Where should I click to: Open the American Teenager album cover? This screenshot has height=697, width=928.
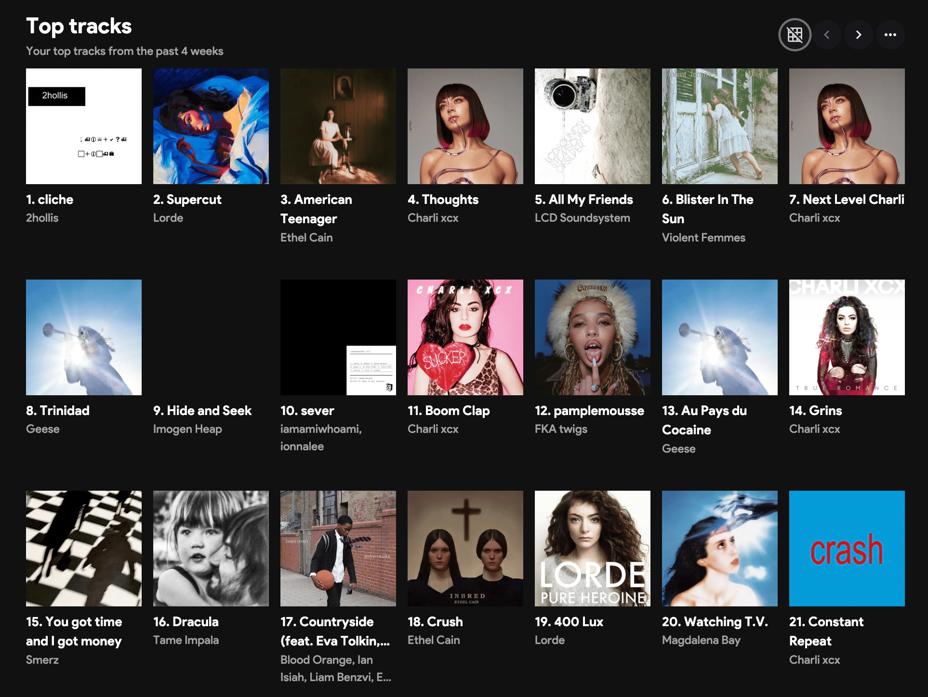338,126
